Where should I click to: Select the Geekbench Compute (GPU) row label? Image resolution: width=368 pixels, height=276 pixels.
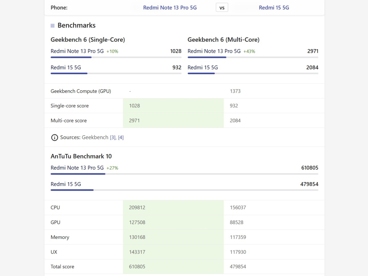coord(81,91)
